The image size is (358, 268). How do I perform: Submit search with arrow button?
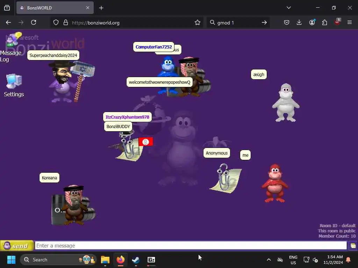tap(264, 23)
